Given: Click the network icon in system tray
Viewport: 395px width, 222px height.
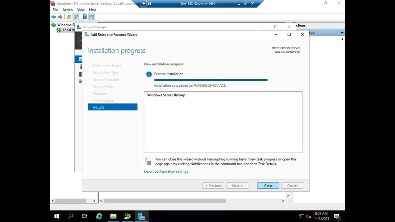Looking at the screenshot, I should (302, 216).
